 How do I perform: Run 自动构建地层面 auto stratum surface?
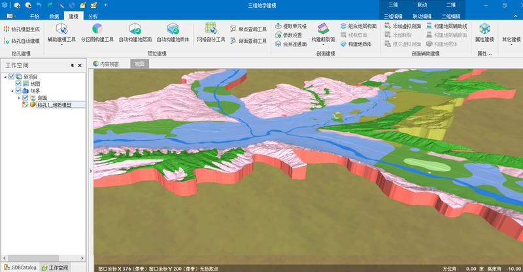tap(135, 33)
